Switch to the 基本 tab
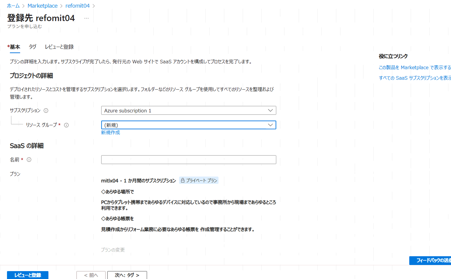Image resolution: width=451 pixels, height=279 pixels. pyautogui.click(x=15, y=47)
